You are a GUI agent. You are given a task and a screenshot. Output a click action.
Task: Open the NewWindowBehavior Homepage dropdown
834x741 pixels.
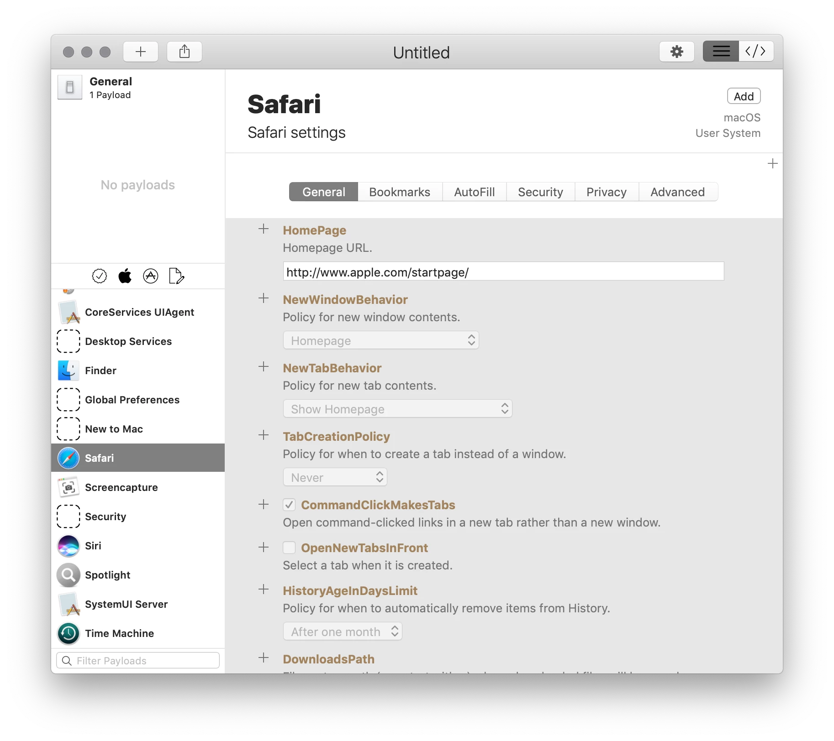click(x=381, y=340)
